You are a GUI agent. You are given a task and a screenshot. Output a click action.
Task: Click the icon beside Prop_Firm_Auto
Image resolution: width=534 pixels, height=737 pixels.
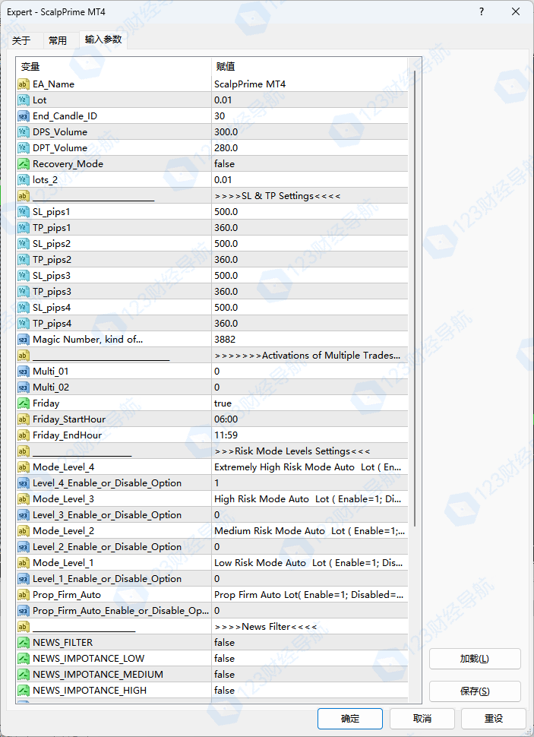(x=24, y=595)
